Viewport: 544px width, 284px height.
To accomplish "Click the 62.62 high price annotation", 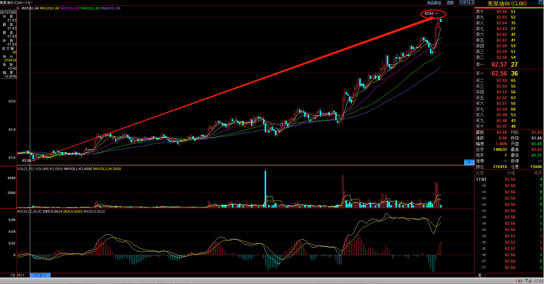I will (429, 13).
